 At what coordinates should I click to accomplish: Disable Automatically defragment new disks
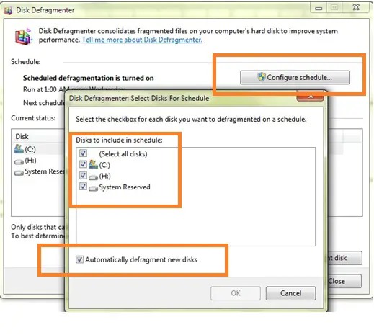coord(79,259)
